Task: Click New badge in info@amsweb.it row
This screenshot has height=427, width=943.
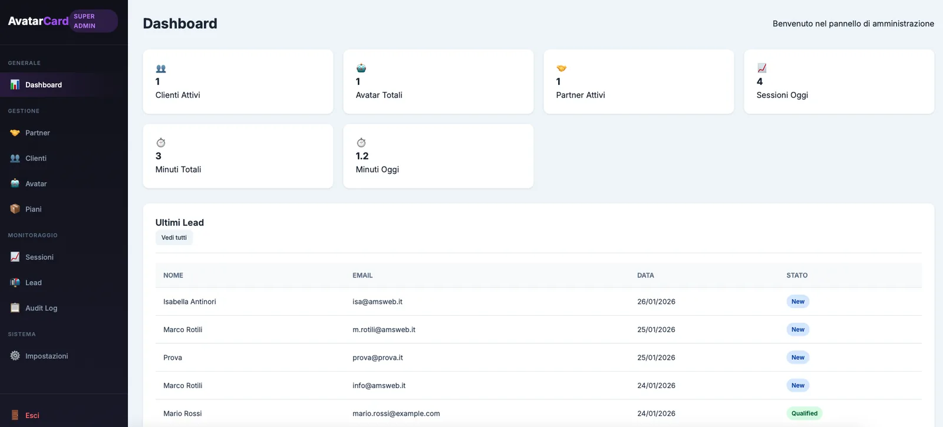Action: [798, 386]
